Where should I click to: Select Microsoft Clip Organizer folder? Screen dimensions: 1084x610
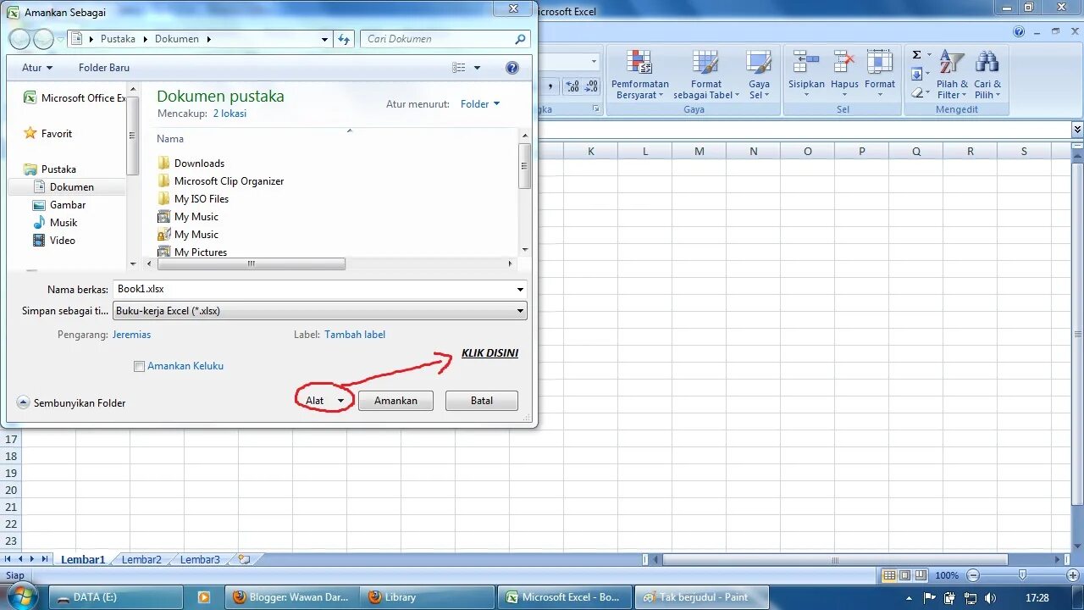[229, 181]
